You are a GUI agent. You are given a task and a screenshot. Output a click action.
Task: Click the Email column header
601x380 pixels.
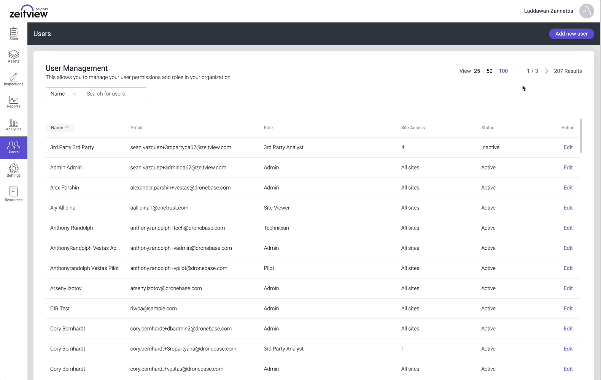137,128
